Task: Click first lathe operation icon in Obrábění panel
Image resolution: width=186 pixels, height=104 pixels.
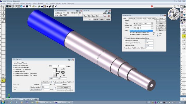Action: (x=85, y=16)
